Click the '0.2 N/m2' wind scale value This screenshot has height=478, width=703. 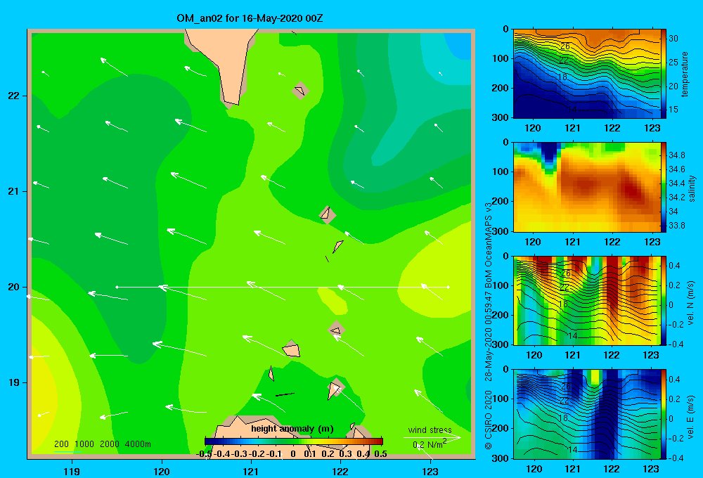coord(429,444)
